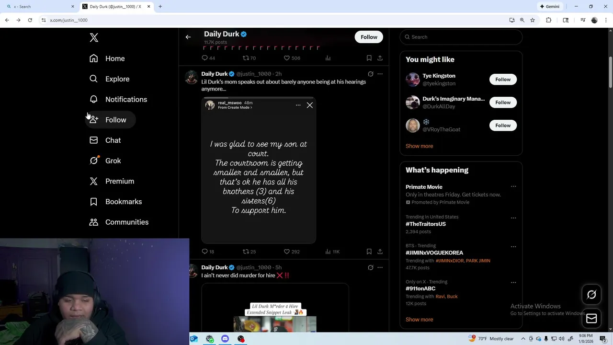Open Explore in sidebar

pyautogui.click(x=110, y=79)
